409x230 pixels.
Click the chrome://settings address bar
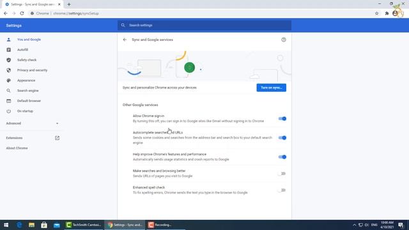(x=201, y=13)
